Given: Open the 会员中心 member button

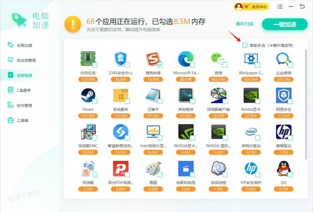Looking at the screenshot, I should click(251, 7).
